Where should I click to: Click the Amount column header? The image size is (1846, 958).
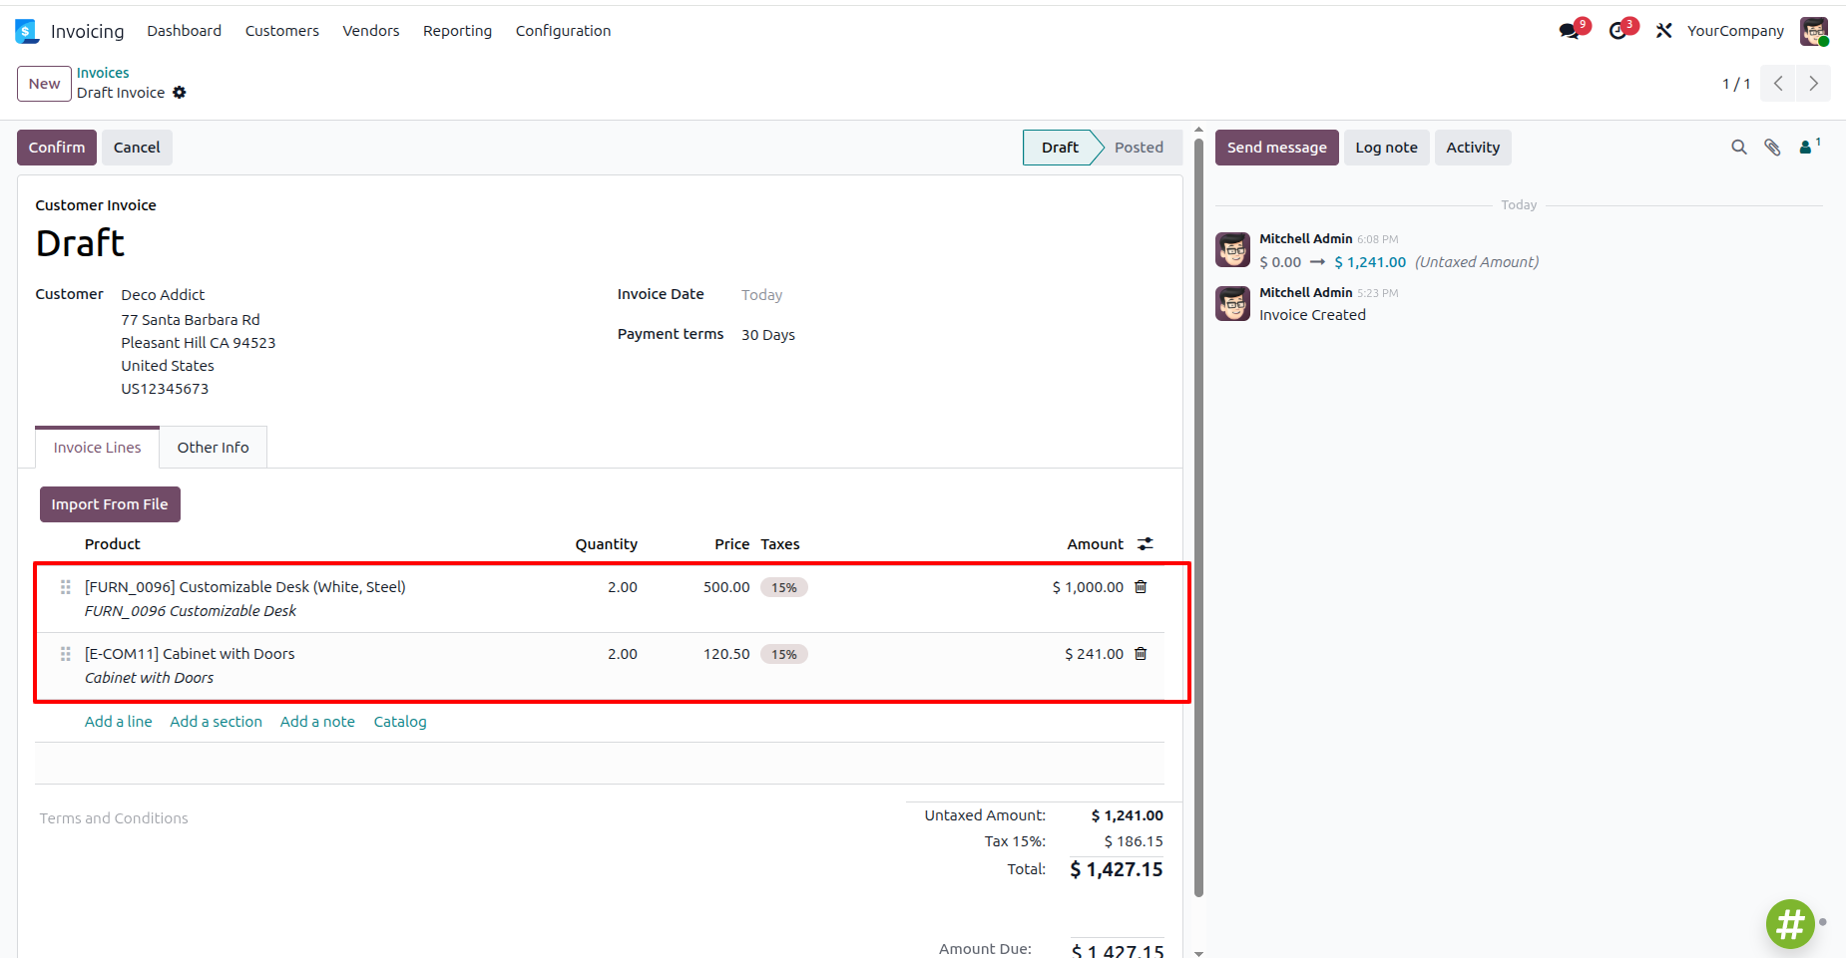[x=1095, y=544]
